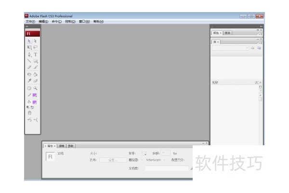Select the Rectangle shape tool

36,61
